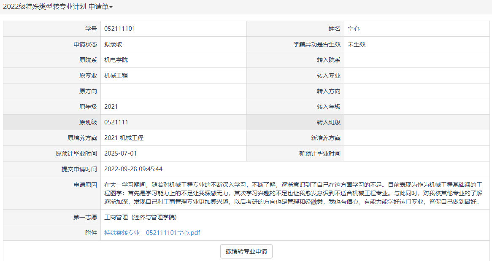This screenshot has height=261, width=492.
Task: Select original class number 0521111
Action: (x=116, y=122)
